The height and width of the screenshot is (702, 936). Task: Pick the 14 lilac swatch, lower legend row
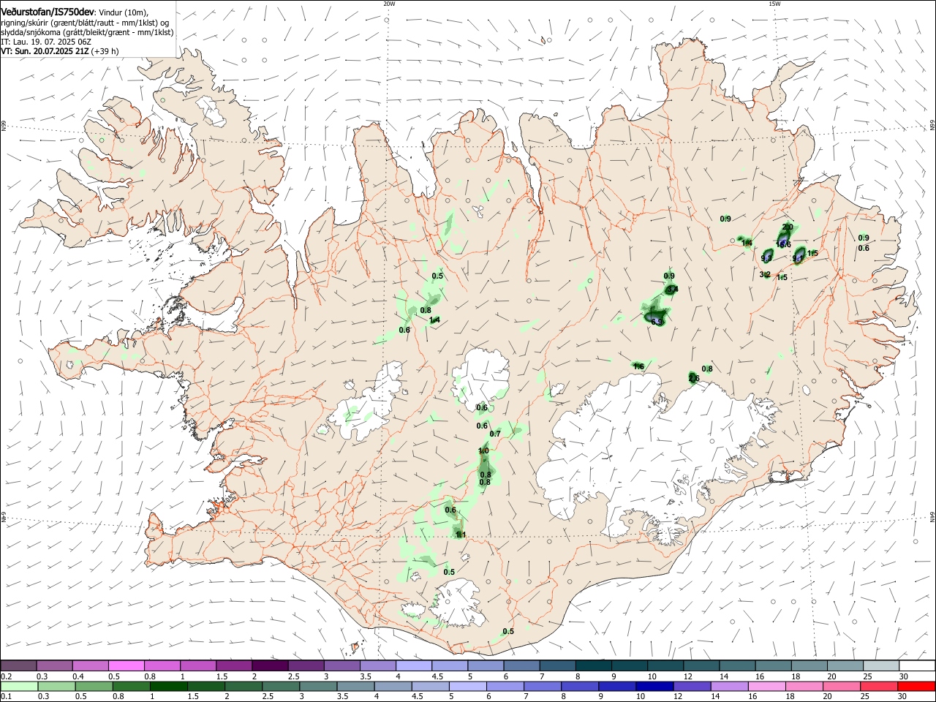[730, 686]
